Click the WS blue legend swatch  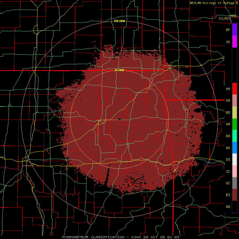(234, 148)
